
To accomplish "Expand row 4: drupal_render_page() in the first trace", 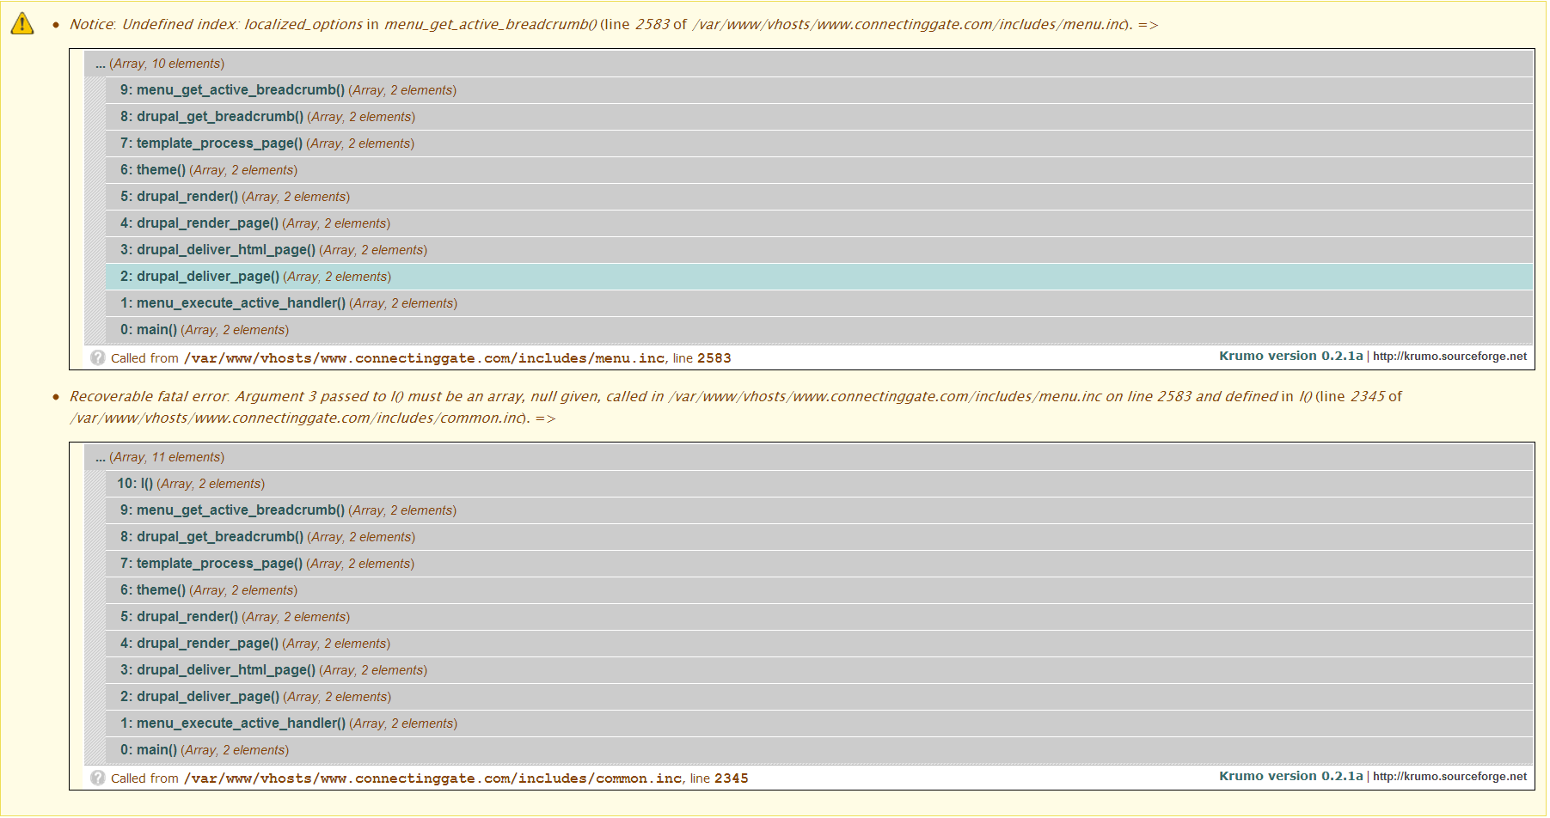I will click(x=819, y=223).
